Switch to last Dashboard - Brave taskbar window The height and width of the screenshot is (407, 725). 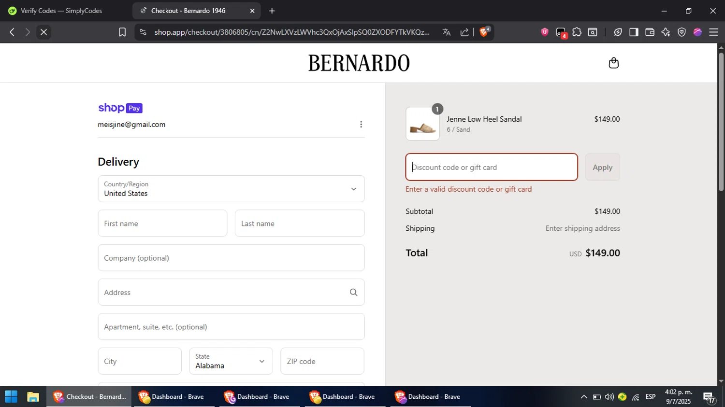tap(431, 397)
